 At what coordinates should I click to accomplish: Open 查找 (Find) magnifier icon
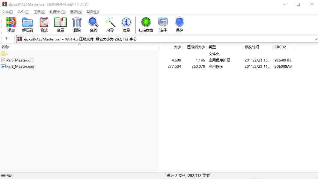(93, 22)
